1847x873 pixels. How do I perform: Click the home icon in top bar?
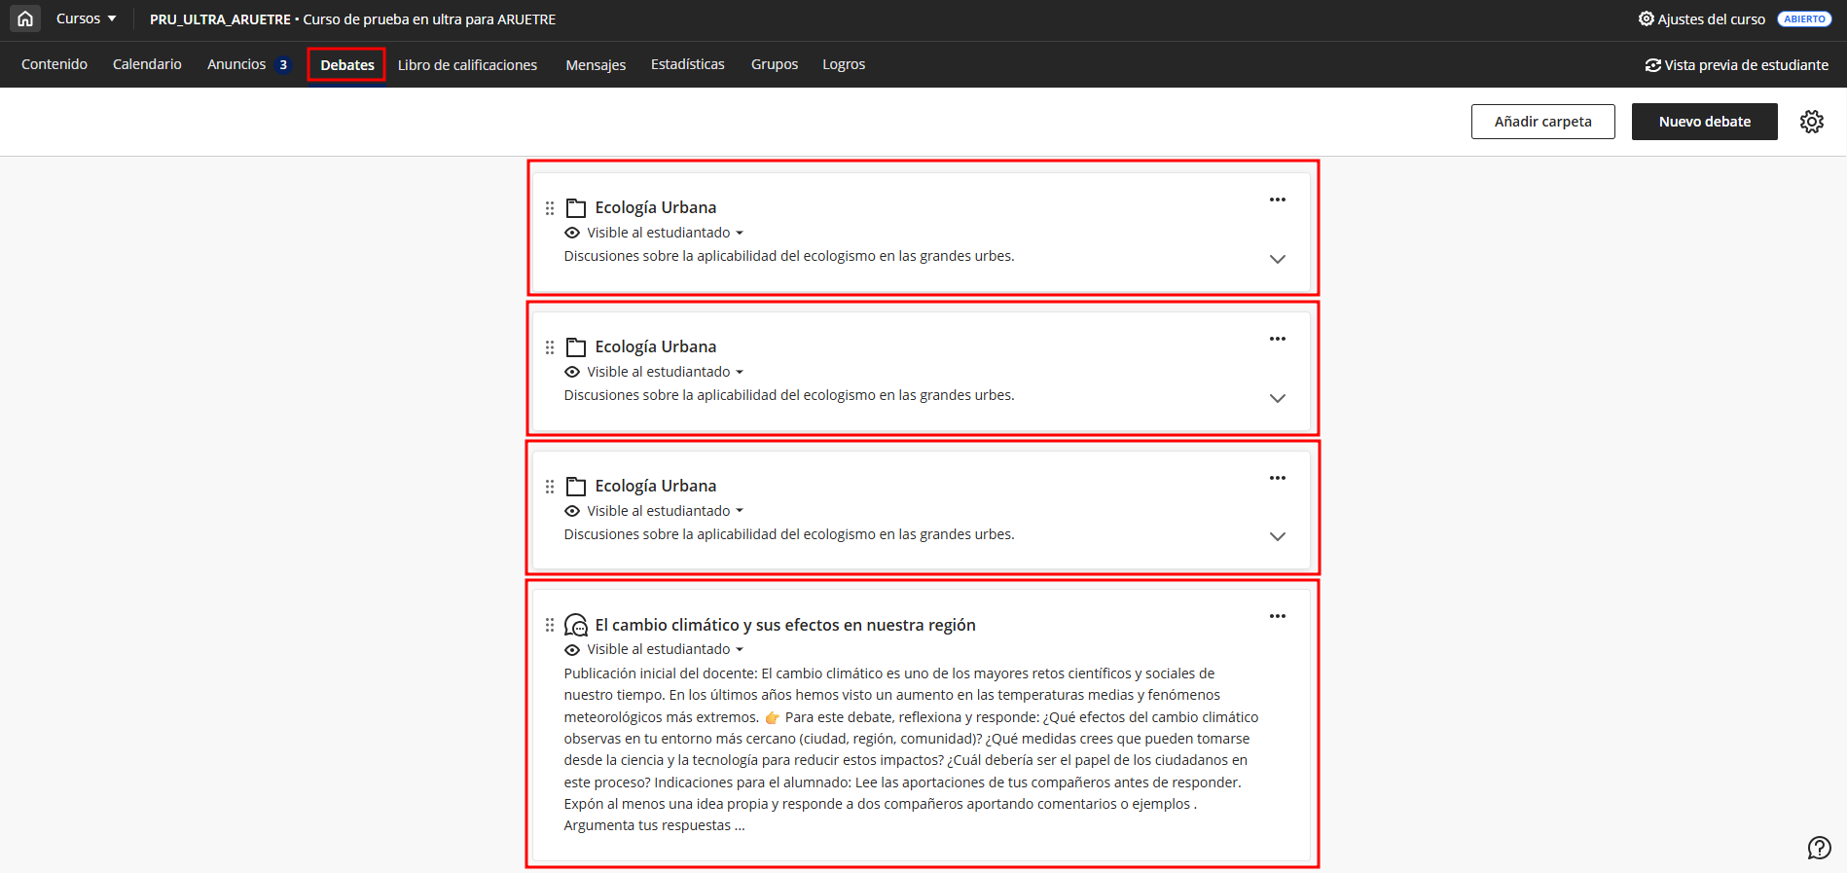pos(25,18)
